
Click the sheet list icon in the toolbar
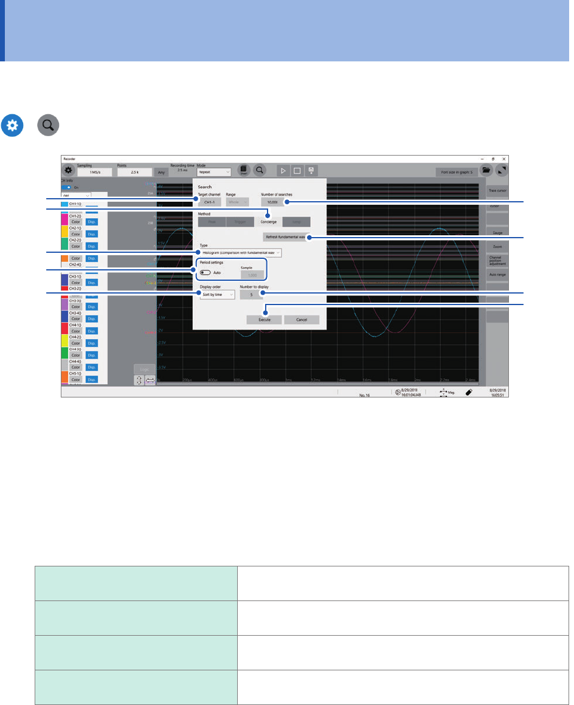243,170
